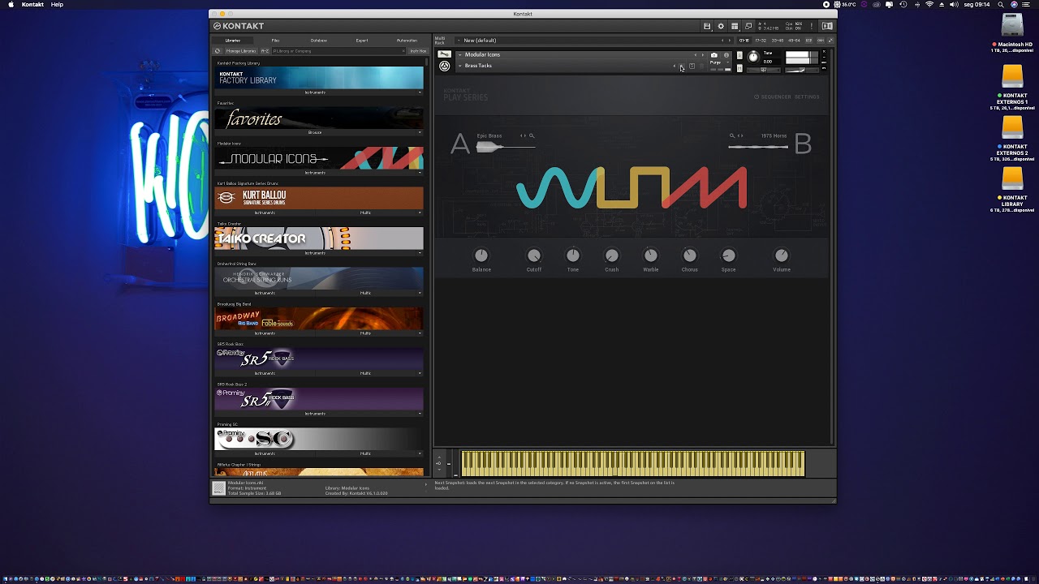
Task: Solo the instrument with S button
Action: 739,55
